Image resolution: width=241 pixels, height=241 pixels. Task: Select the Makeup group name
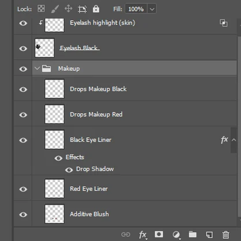click(69, 69)
